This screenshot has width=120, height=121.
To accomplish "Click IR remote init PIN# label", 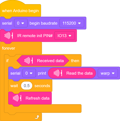I will [x=35, y=36].
